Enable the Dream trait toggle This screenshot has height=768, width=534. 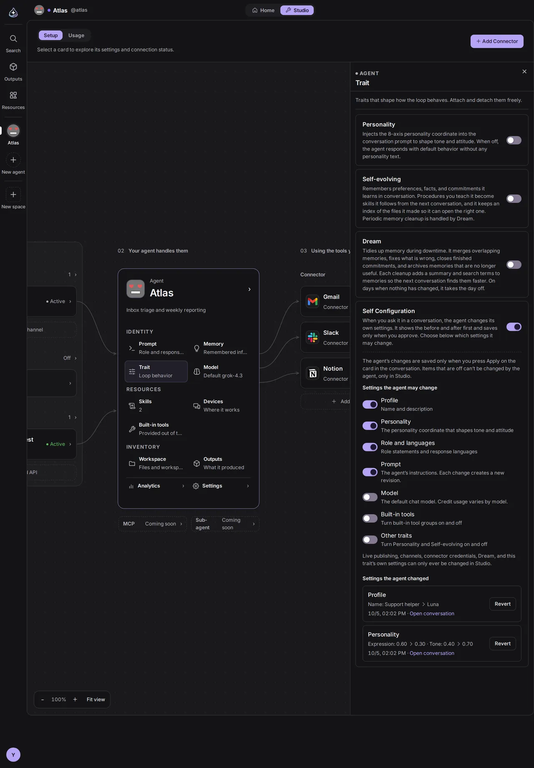pyautogui.click(x=514, y=265)
